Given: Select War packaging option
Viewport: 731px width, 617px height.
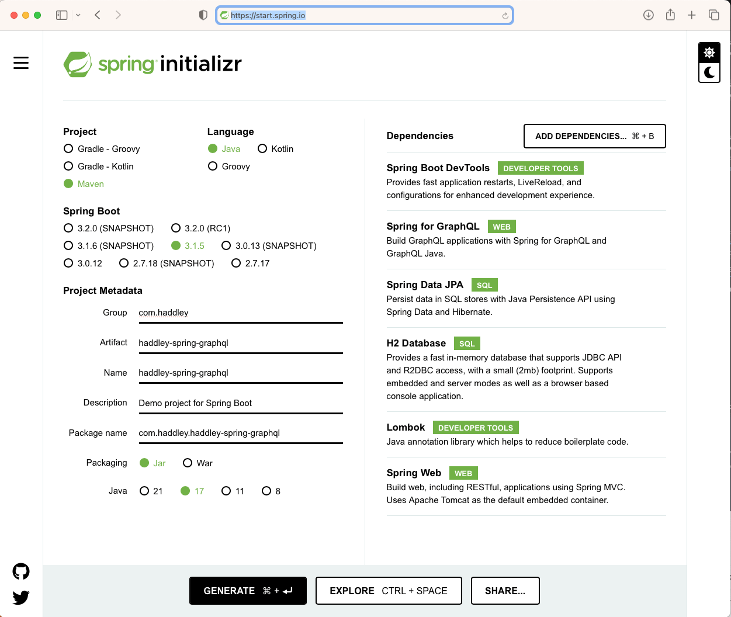Looking at the screenshot, I should pos(188,463).
